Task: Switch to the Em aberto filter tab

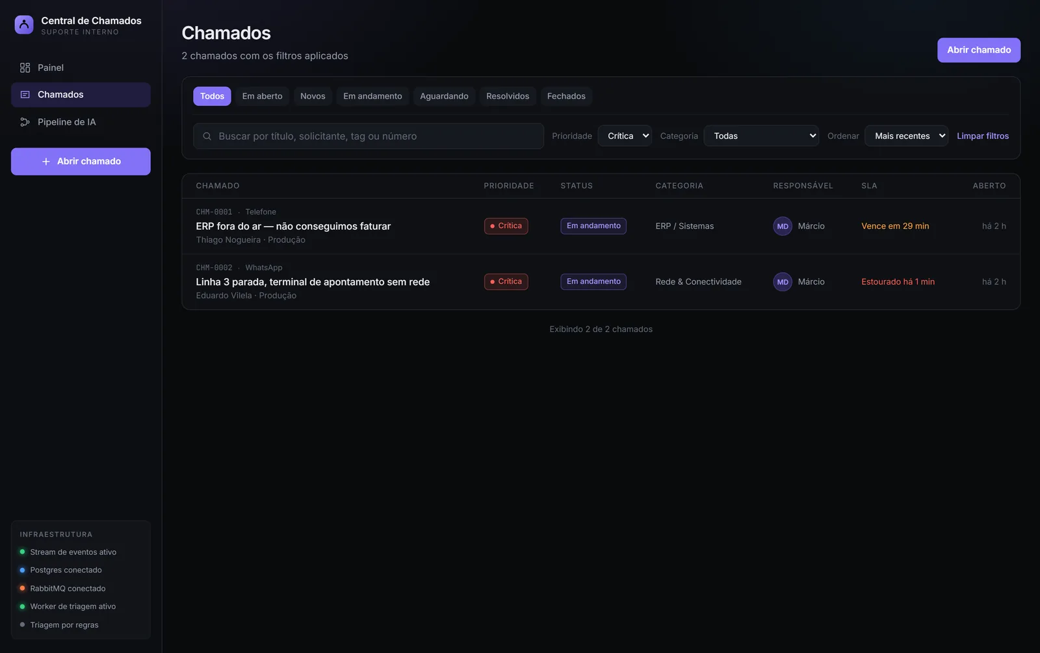Action: (x=262, y=96)
